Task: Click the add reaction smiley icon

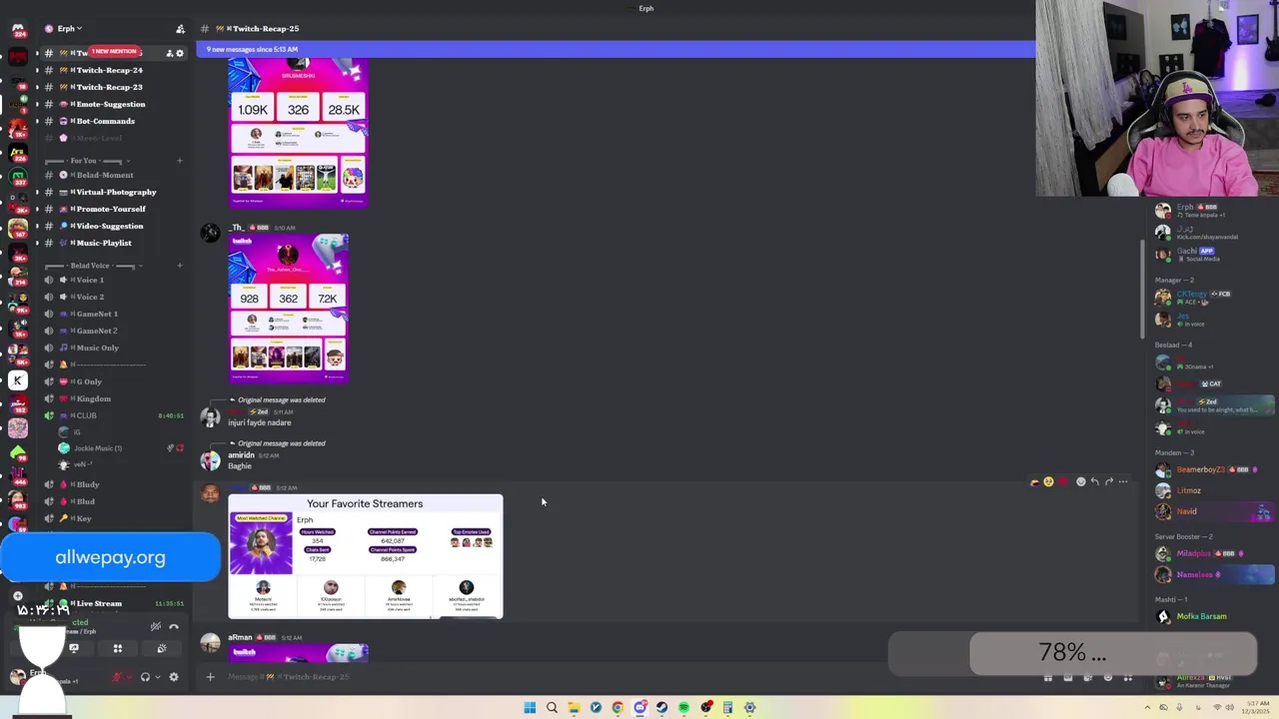Action: pyautogui.click(x=1081, y=481)
